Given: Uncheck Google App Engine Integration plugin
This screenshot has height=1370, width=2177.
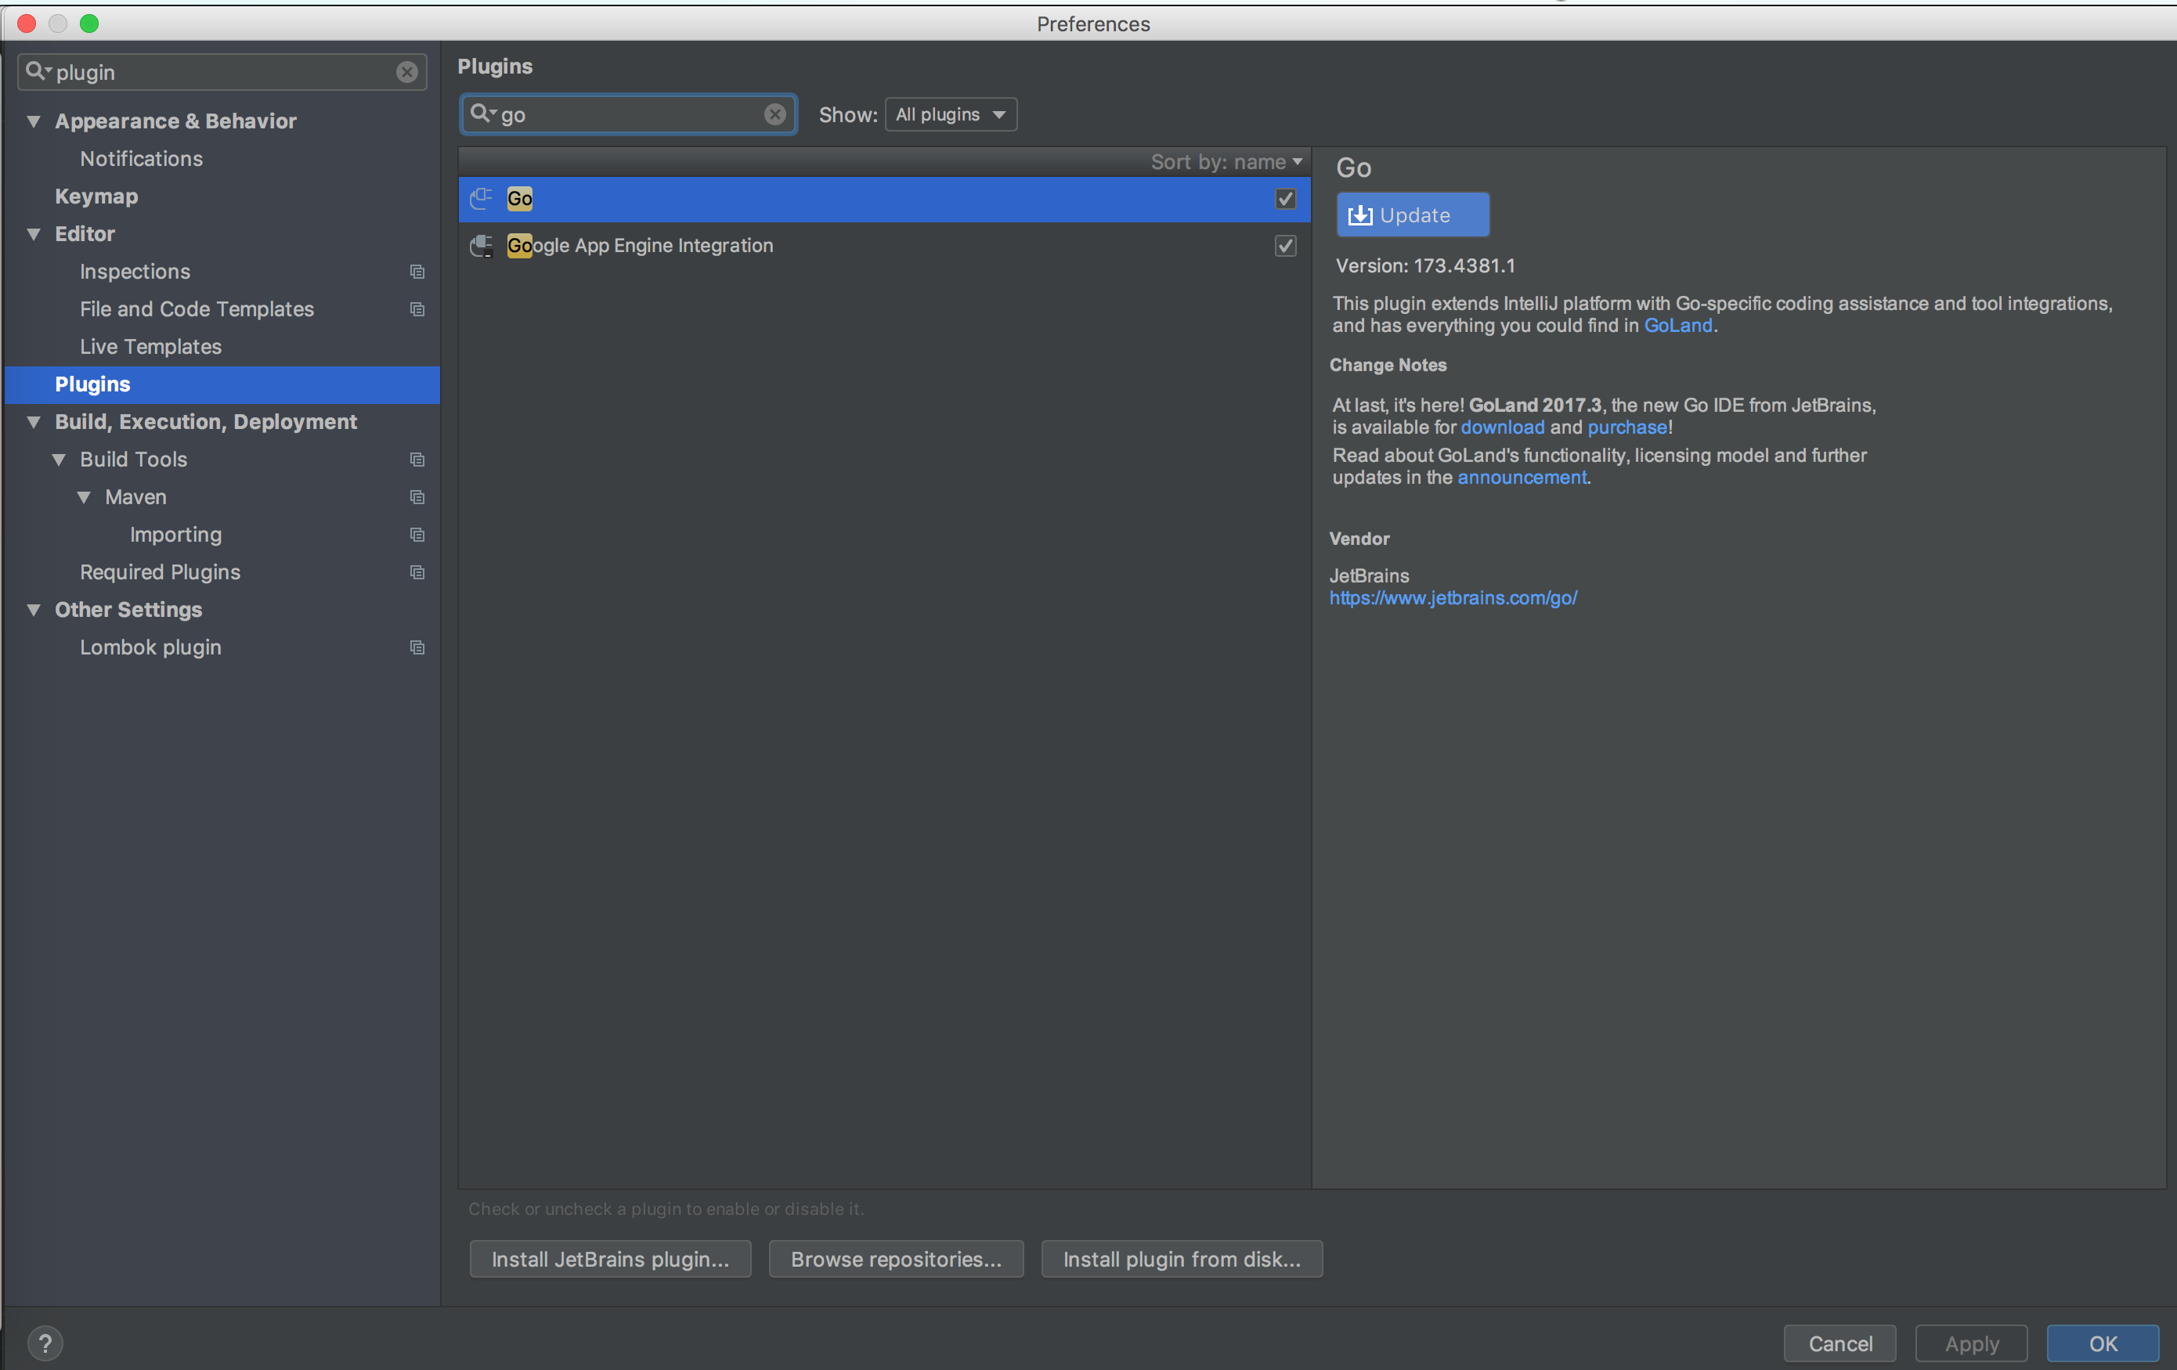Looking at the screenshot, I should pos(1285,246).
